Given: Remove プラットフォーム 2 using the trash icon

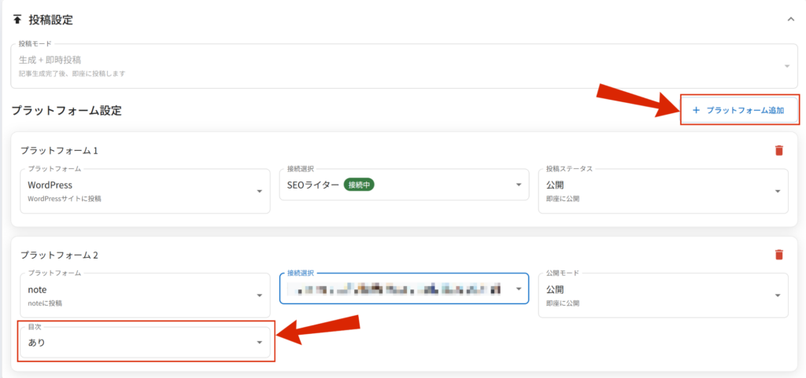Looking at the screenshot, I should (x=778, y=255).
